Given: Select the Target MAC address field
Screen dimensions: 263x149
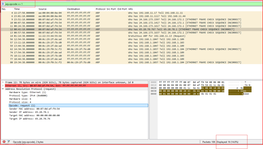Looking at the screenshot, I should tap(34, 115).
